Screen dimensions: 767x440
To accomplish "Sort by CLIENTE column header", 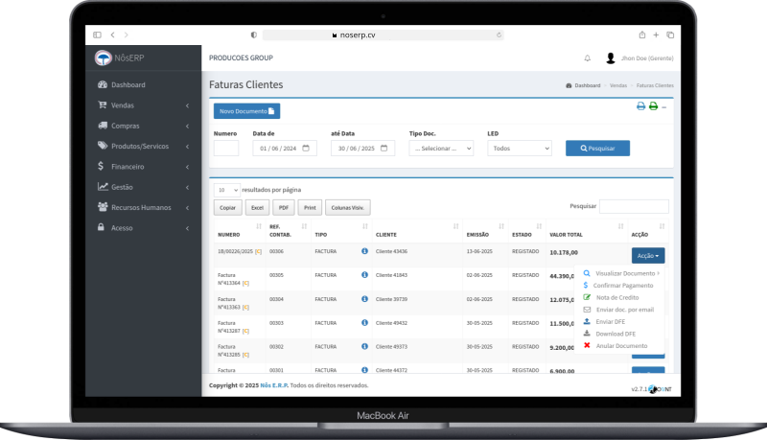I will point(417,231).
